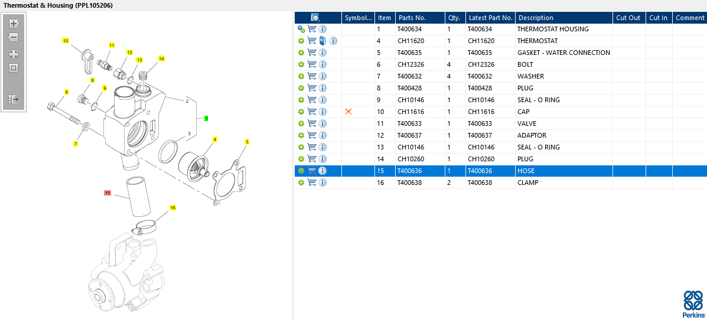The image size is (707, 319).
Task: Select diagram callout 14
Action: tap(161, 58)
